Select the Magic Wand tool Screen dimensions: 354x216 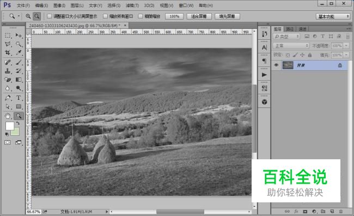tap(19, 44)
